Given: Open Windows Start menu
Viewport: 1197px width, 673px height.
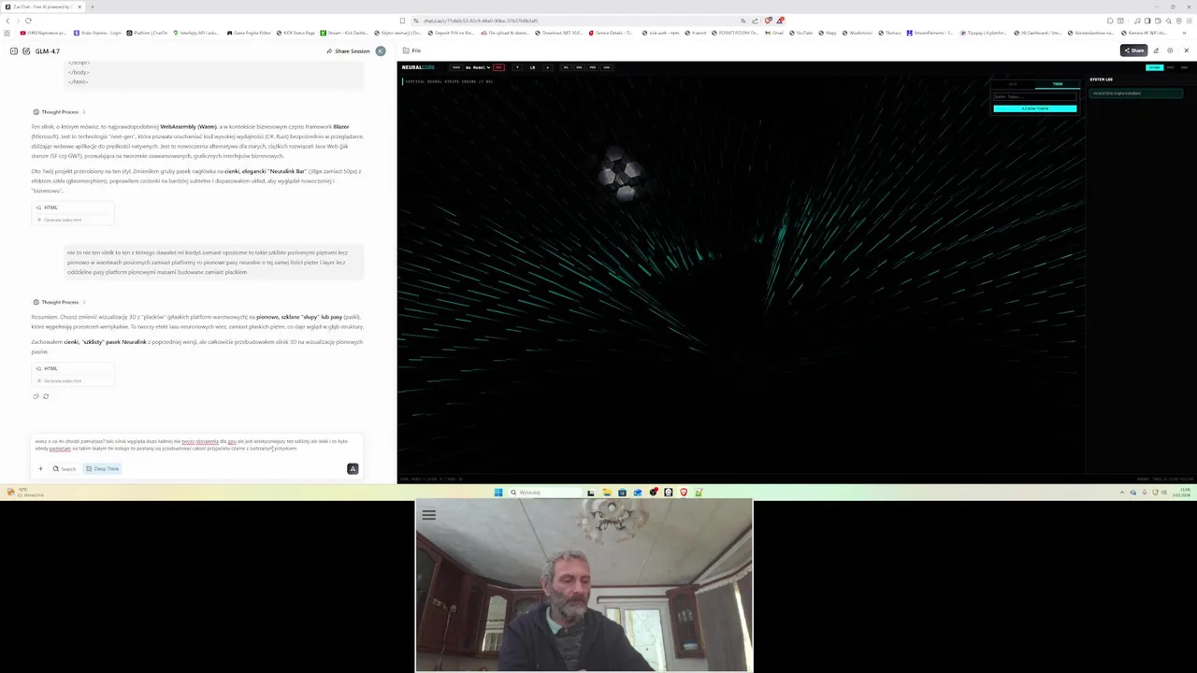Looking at the screenshot, I should point(498,492).
